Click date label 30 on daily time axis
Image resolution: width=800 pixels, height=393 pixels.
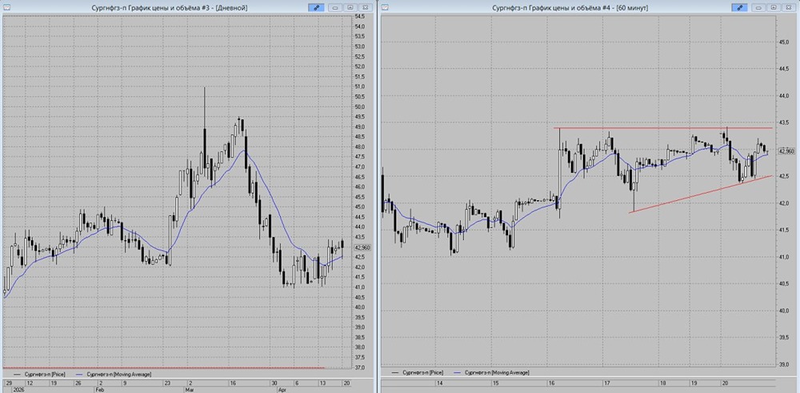(274, 383)
